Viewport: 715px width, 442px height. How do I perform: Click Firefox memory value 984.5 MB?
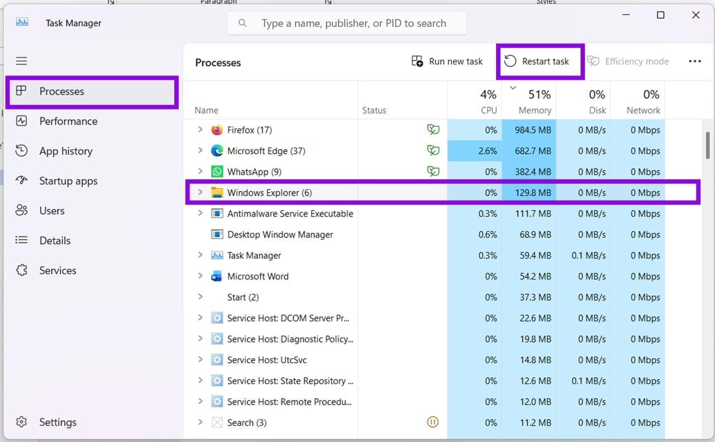pyautogui.click(x=528, y=130)
